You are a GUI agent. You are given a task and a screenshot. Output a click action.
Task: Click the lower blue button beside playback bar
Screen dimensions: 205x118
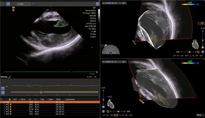pyautogui.click(x=3, y=93)
